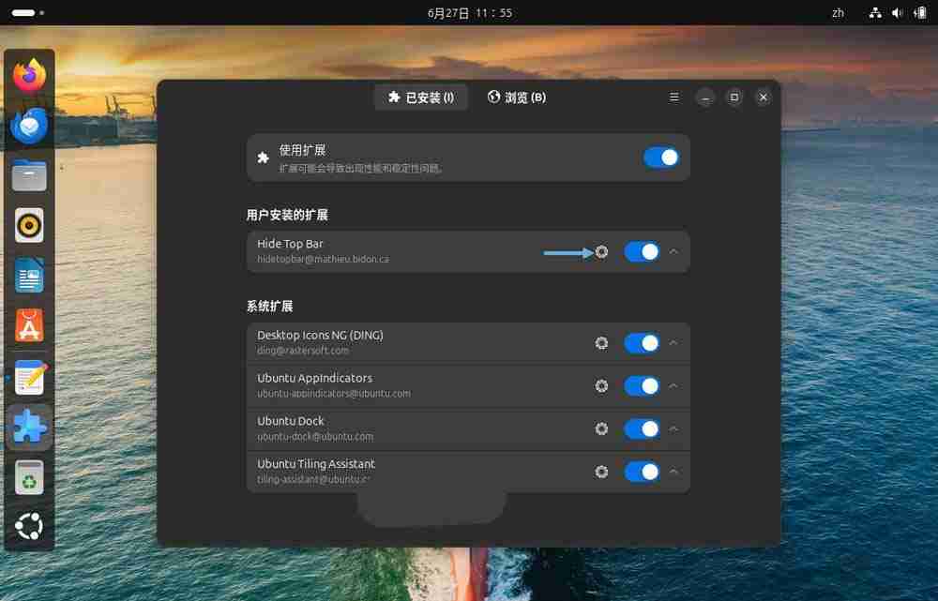938x601 pixels.
Task: Click the zh input source indicator
Action: pyautogui.click(x=837, y=12)
